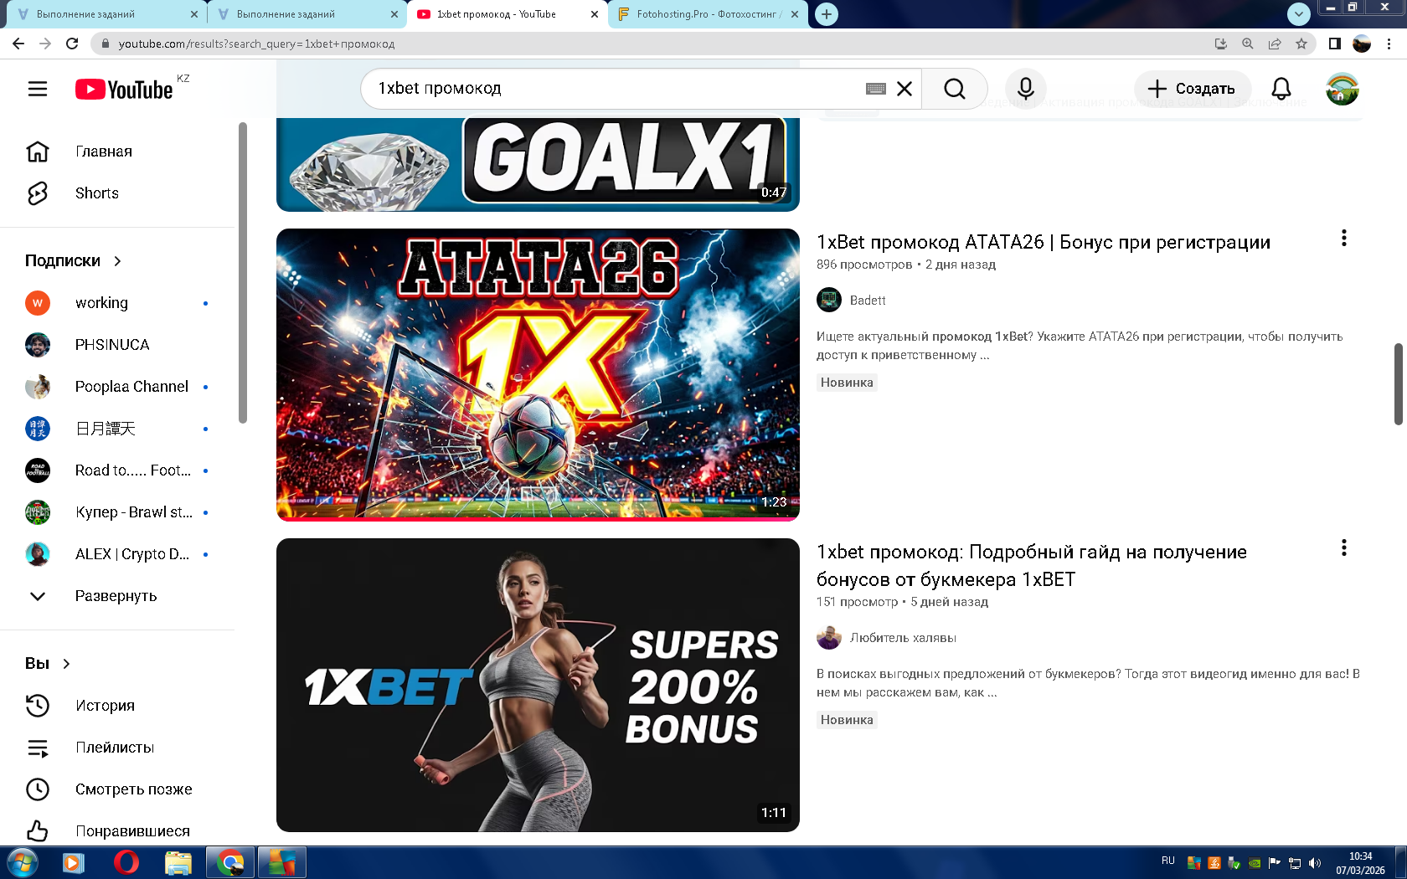The image size is (1407, 879).
Task: Launch Opera from the taskbar
Action: click(126, 862)
